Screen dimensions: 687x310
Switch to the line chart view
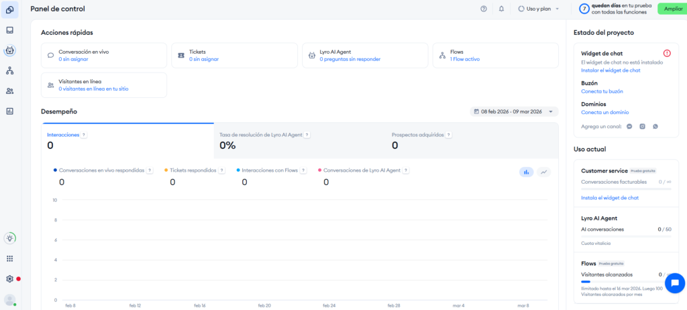[543, 172]
